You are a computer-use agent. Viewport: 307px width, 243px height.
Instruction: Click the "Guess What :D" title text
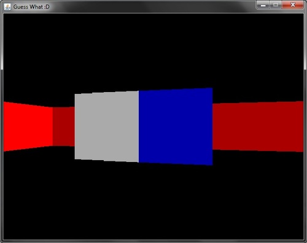31,7
